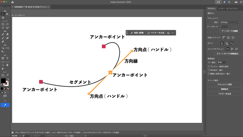Viewport: 243px width, 137px height.
Task: Select the black arrow Selection tool
Action: [3, 14]
